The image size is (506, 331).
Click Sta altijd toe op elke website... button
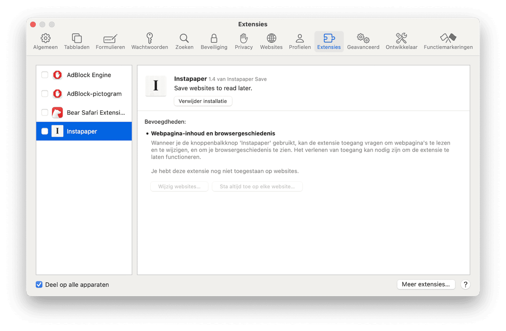[257, 187]
